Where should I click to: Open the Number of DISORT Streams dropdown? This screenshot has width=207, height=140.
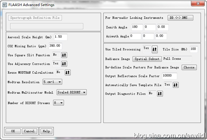click(59, 103)
